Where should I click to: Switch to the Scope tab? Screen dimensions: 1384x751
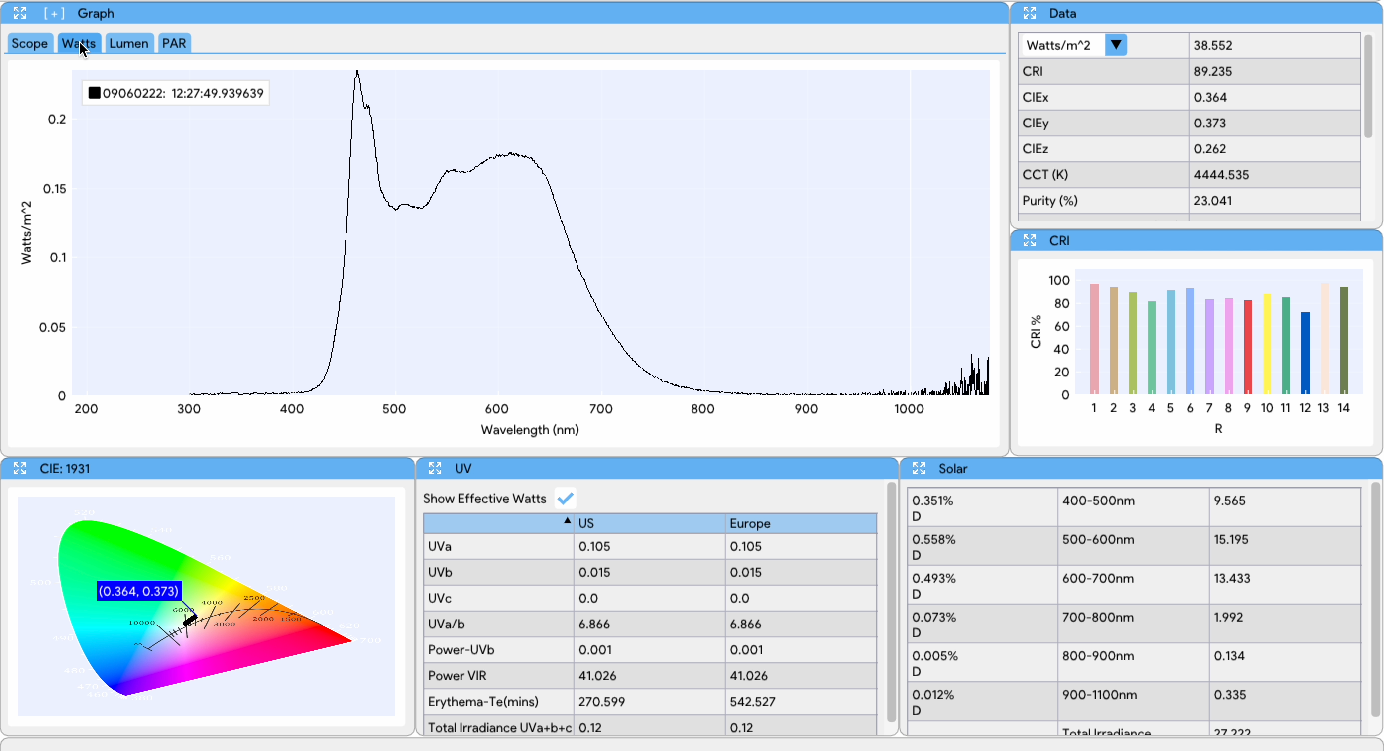point(29,43)
